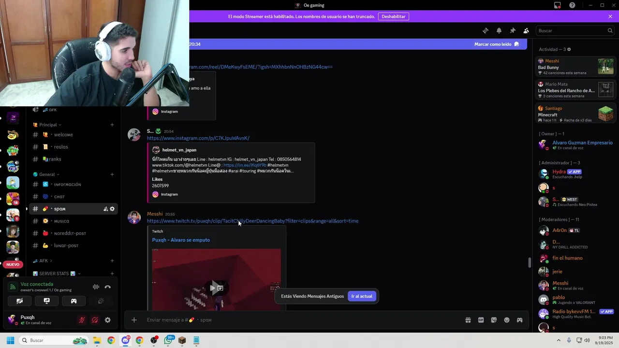
Task: Open the GIF picker
Action: click(481, 320)
